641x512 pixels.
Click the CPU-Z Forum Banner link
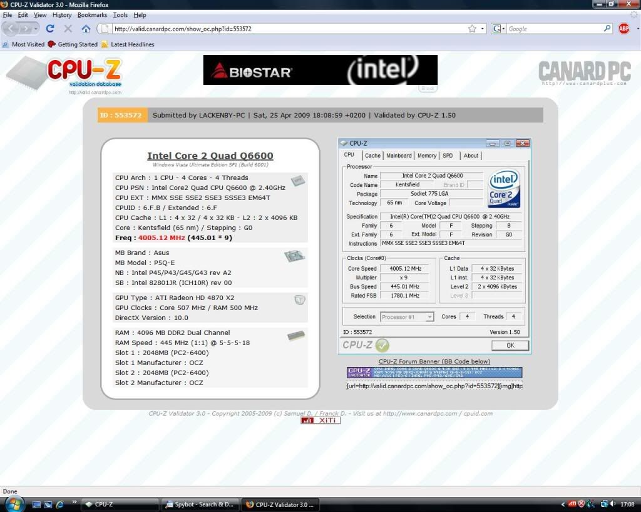tap(434, 361)
